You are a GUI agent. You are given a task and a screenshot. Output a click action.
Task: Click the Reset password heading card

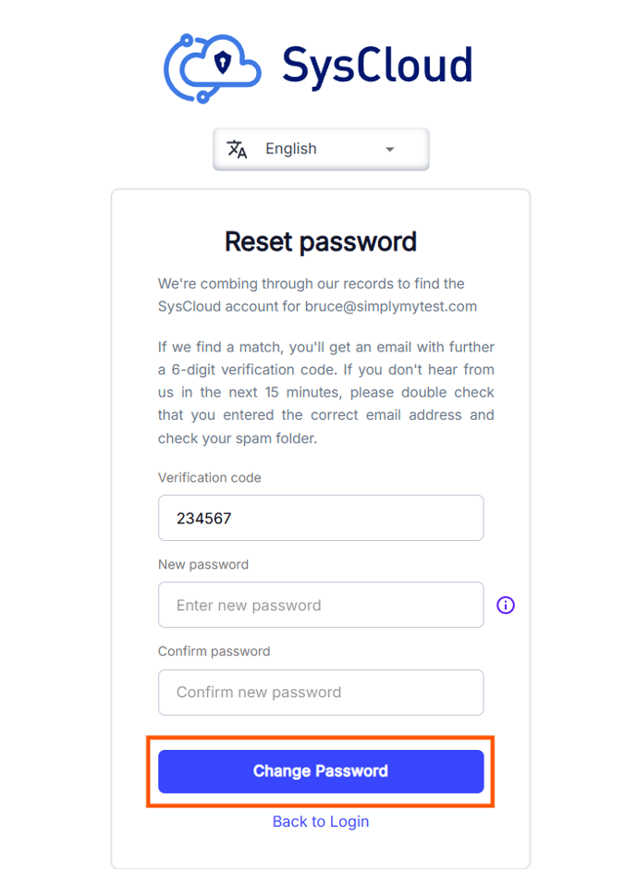coord(320,241)
